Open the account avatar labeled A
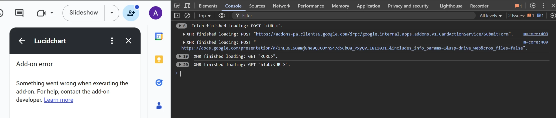Image resolution: width=556 pixels, height=118 pixels. tap(156, 13)
